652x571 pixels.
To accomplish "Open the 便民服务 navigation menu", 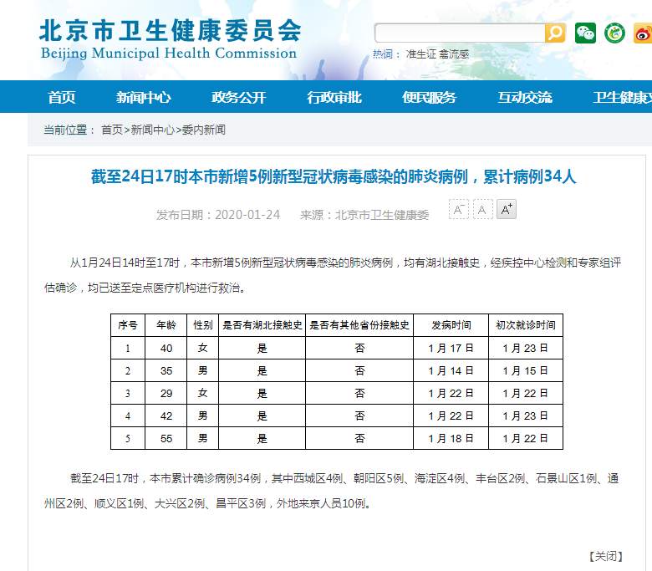I will point(429,97).
